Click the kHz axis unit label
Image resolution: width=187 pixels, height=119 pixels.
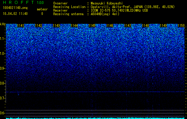click(3, 24)
